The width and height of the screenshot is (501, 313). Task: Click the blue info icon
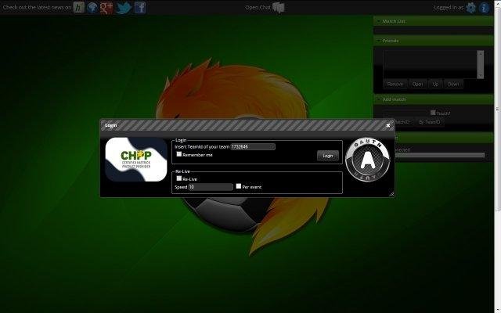(x=485, y=7)
